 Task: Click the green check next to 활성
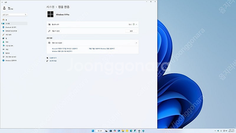[x=134, y=24]
